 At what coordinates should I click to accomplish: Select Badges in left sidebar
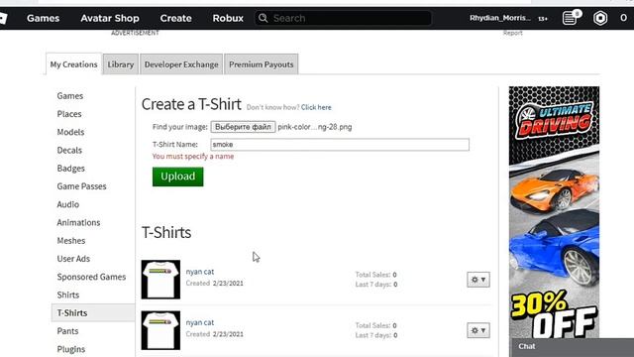70,169
